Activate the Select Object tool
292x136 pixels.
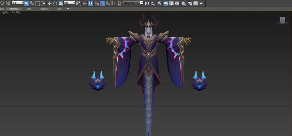click(27, 3)
